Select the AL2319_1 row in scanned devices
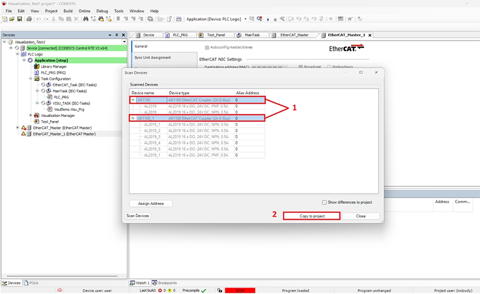 197,155
